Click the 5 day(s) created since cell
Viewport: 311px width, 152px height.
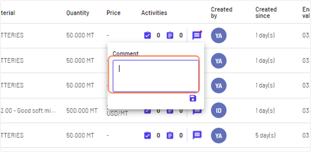[265, 135]
